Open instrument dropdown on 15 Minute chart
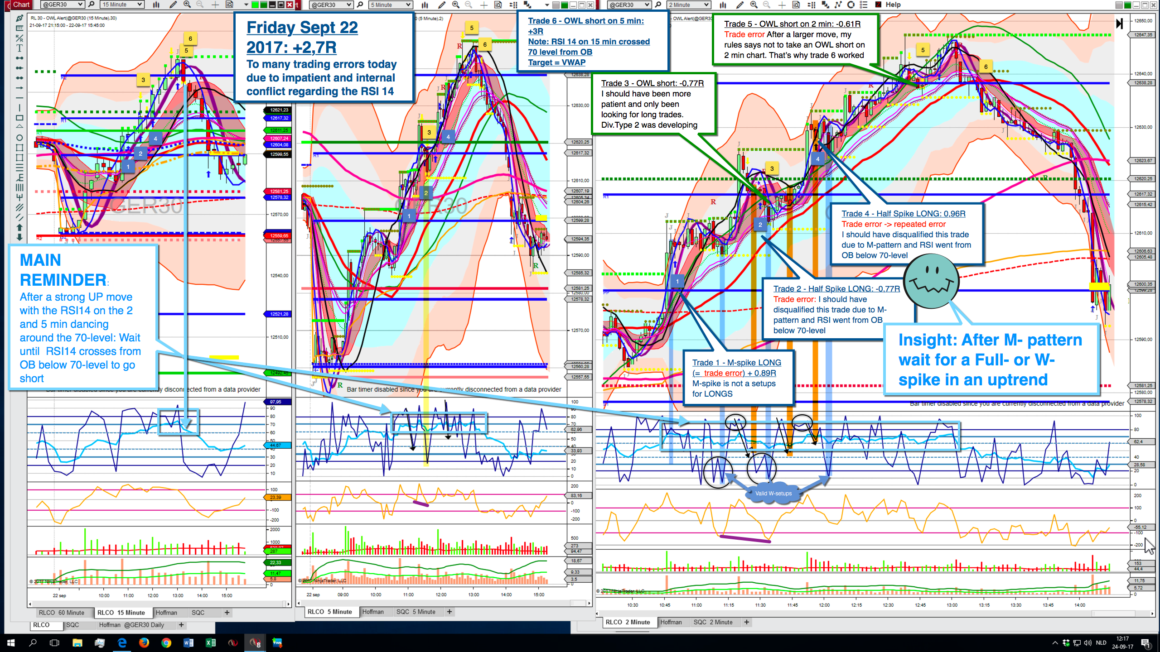This screenshot has height=652, width=1160. (63, 5)
